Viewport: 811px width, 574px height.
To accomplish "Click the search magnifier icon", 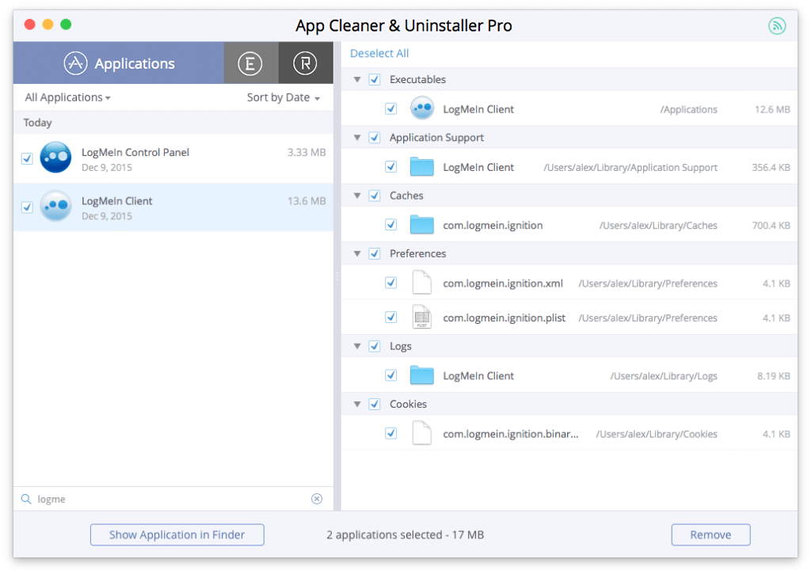I will (x=26, y=499).
